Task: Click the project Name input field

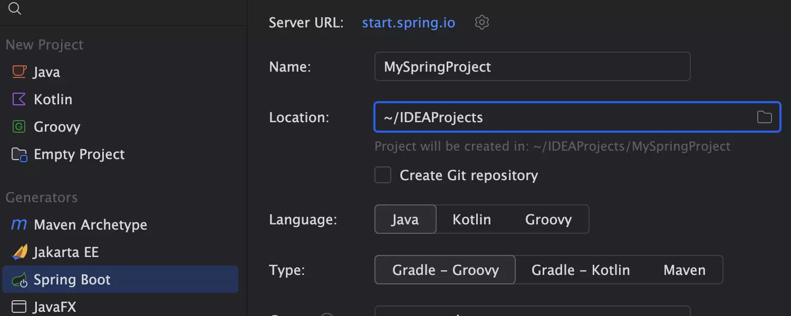Action: [532, 67]
